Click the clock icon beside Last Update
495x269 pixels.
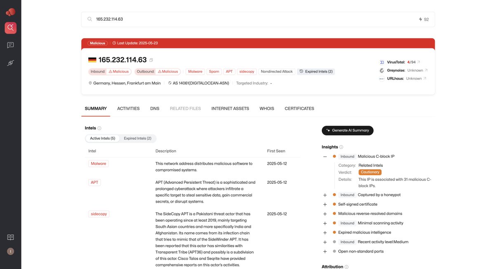click(114, 43)
